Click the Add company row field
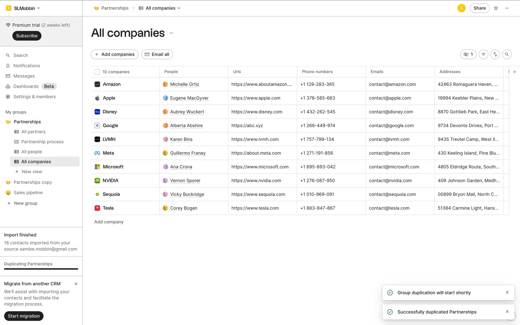The image size is (520, 325). click(x=109, y=222)
